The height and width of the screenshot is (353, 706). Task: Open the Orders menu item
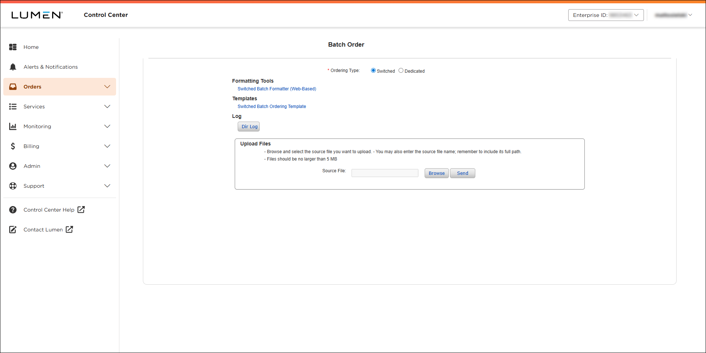point(32,87)
